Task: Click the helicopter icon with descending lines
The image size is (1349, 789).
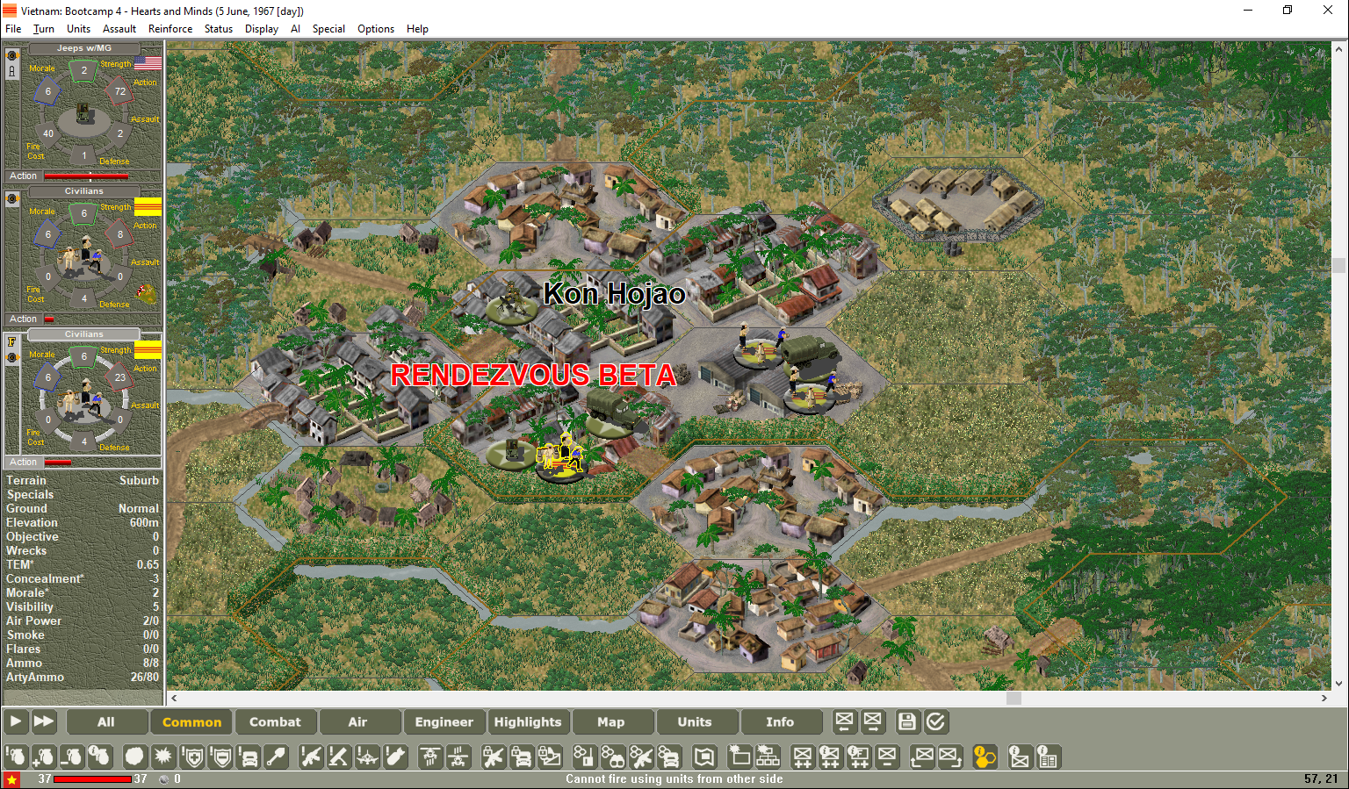Action: point(458,757)
